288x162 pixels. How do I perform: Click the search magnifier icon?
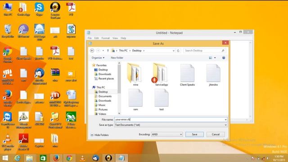(223, 50)
